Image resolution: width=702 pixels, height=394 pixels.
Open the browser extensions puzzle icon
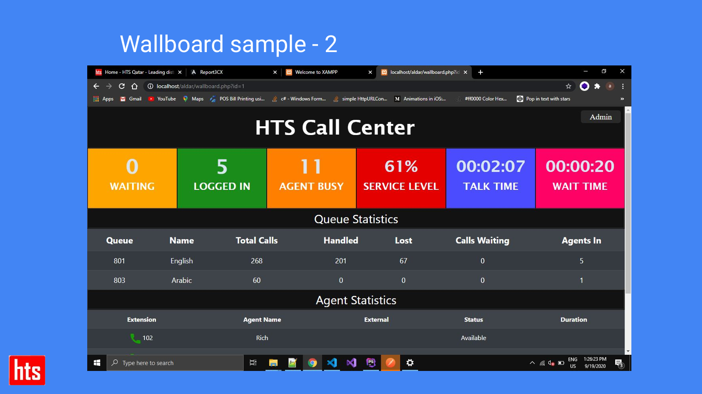pos(597,86)
